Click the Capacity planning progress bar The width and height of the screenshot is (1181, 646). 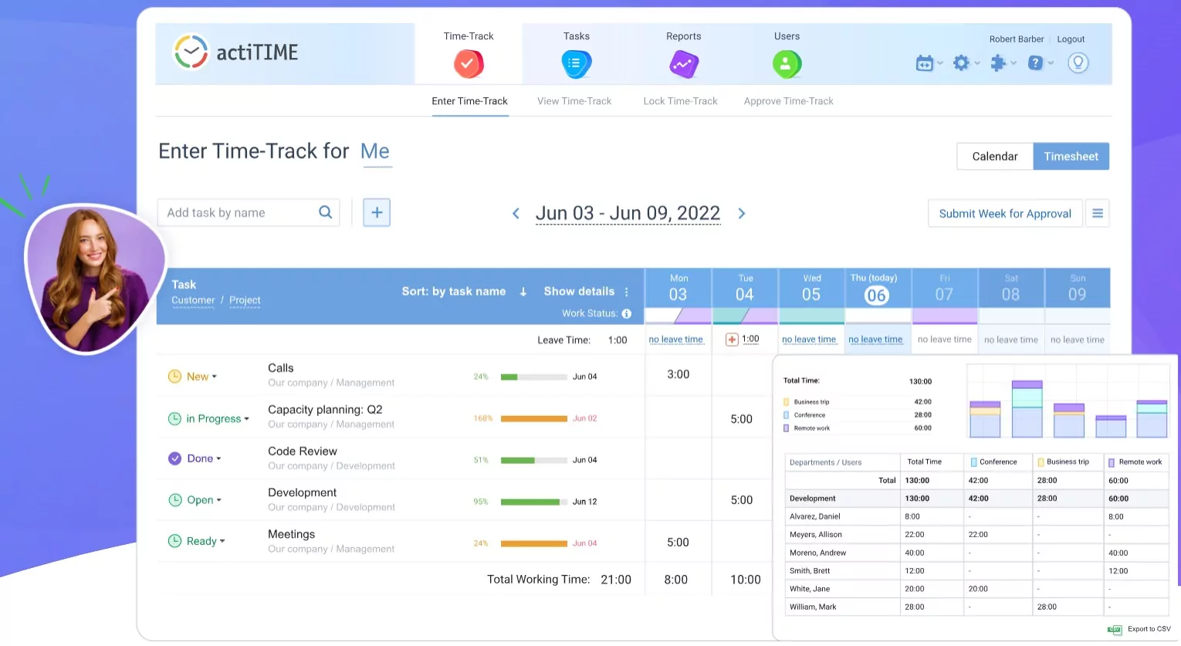click(x=534, y=419)
